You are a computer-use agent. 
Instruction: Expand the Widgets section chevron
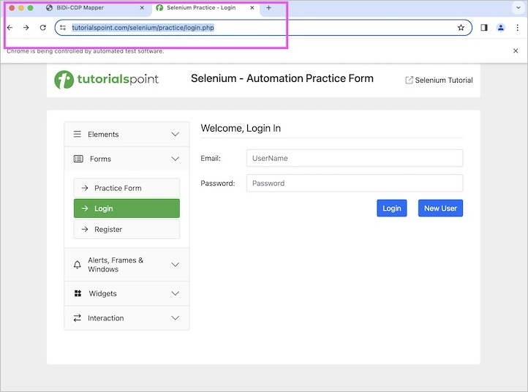175,293
